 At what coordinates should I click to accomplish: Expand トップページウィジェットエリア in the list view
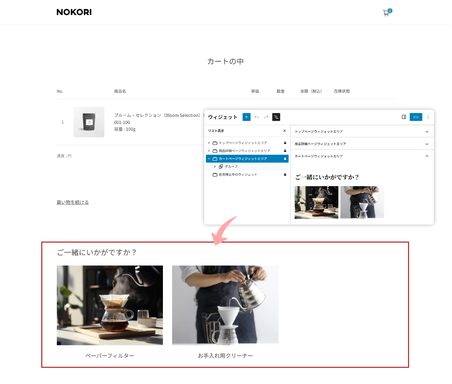point(209,142)
